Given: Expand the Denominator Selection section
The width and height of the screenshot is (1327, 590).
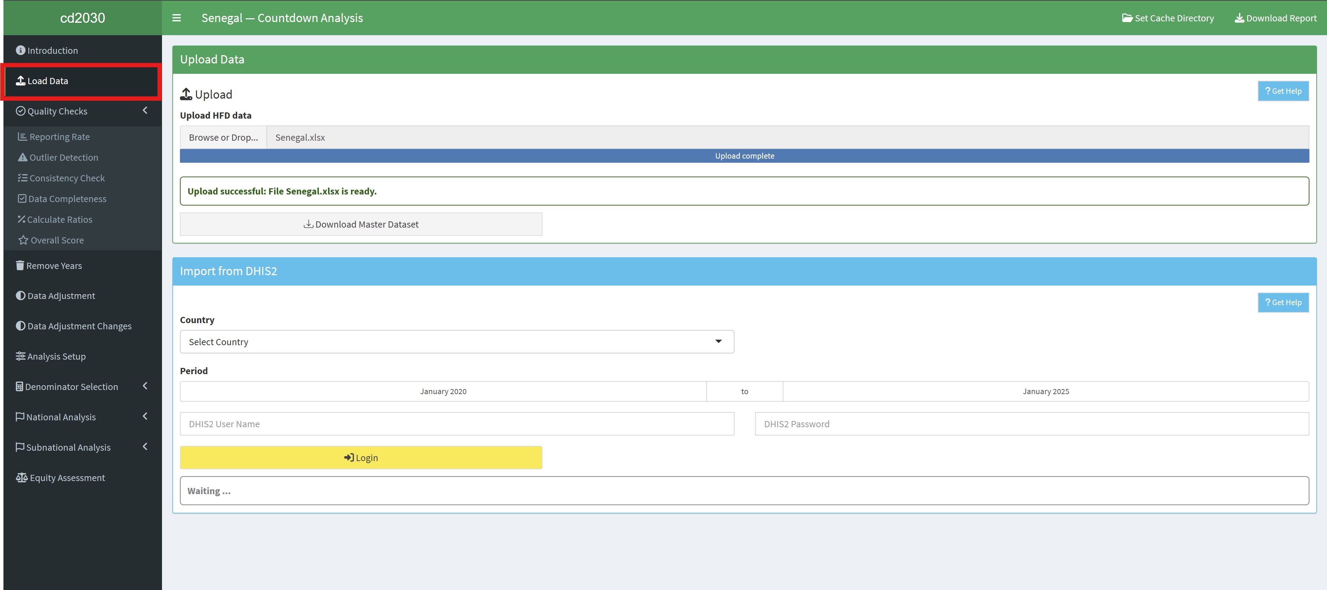Looking at the screenshot, I should (145, 386).
